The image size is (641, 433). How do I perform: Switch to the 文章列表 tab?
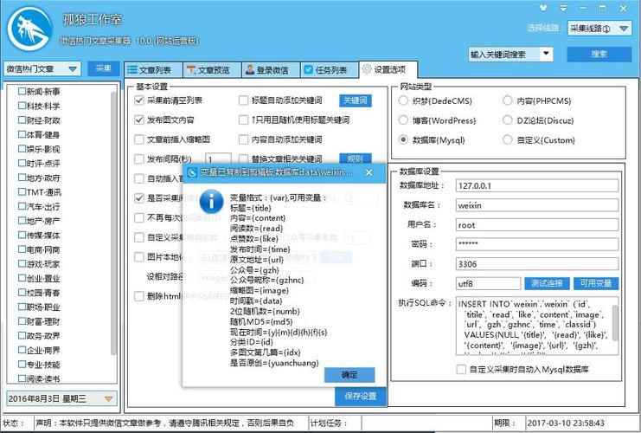point(153,70)
